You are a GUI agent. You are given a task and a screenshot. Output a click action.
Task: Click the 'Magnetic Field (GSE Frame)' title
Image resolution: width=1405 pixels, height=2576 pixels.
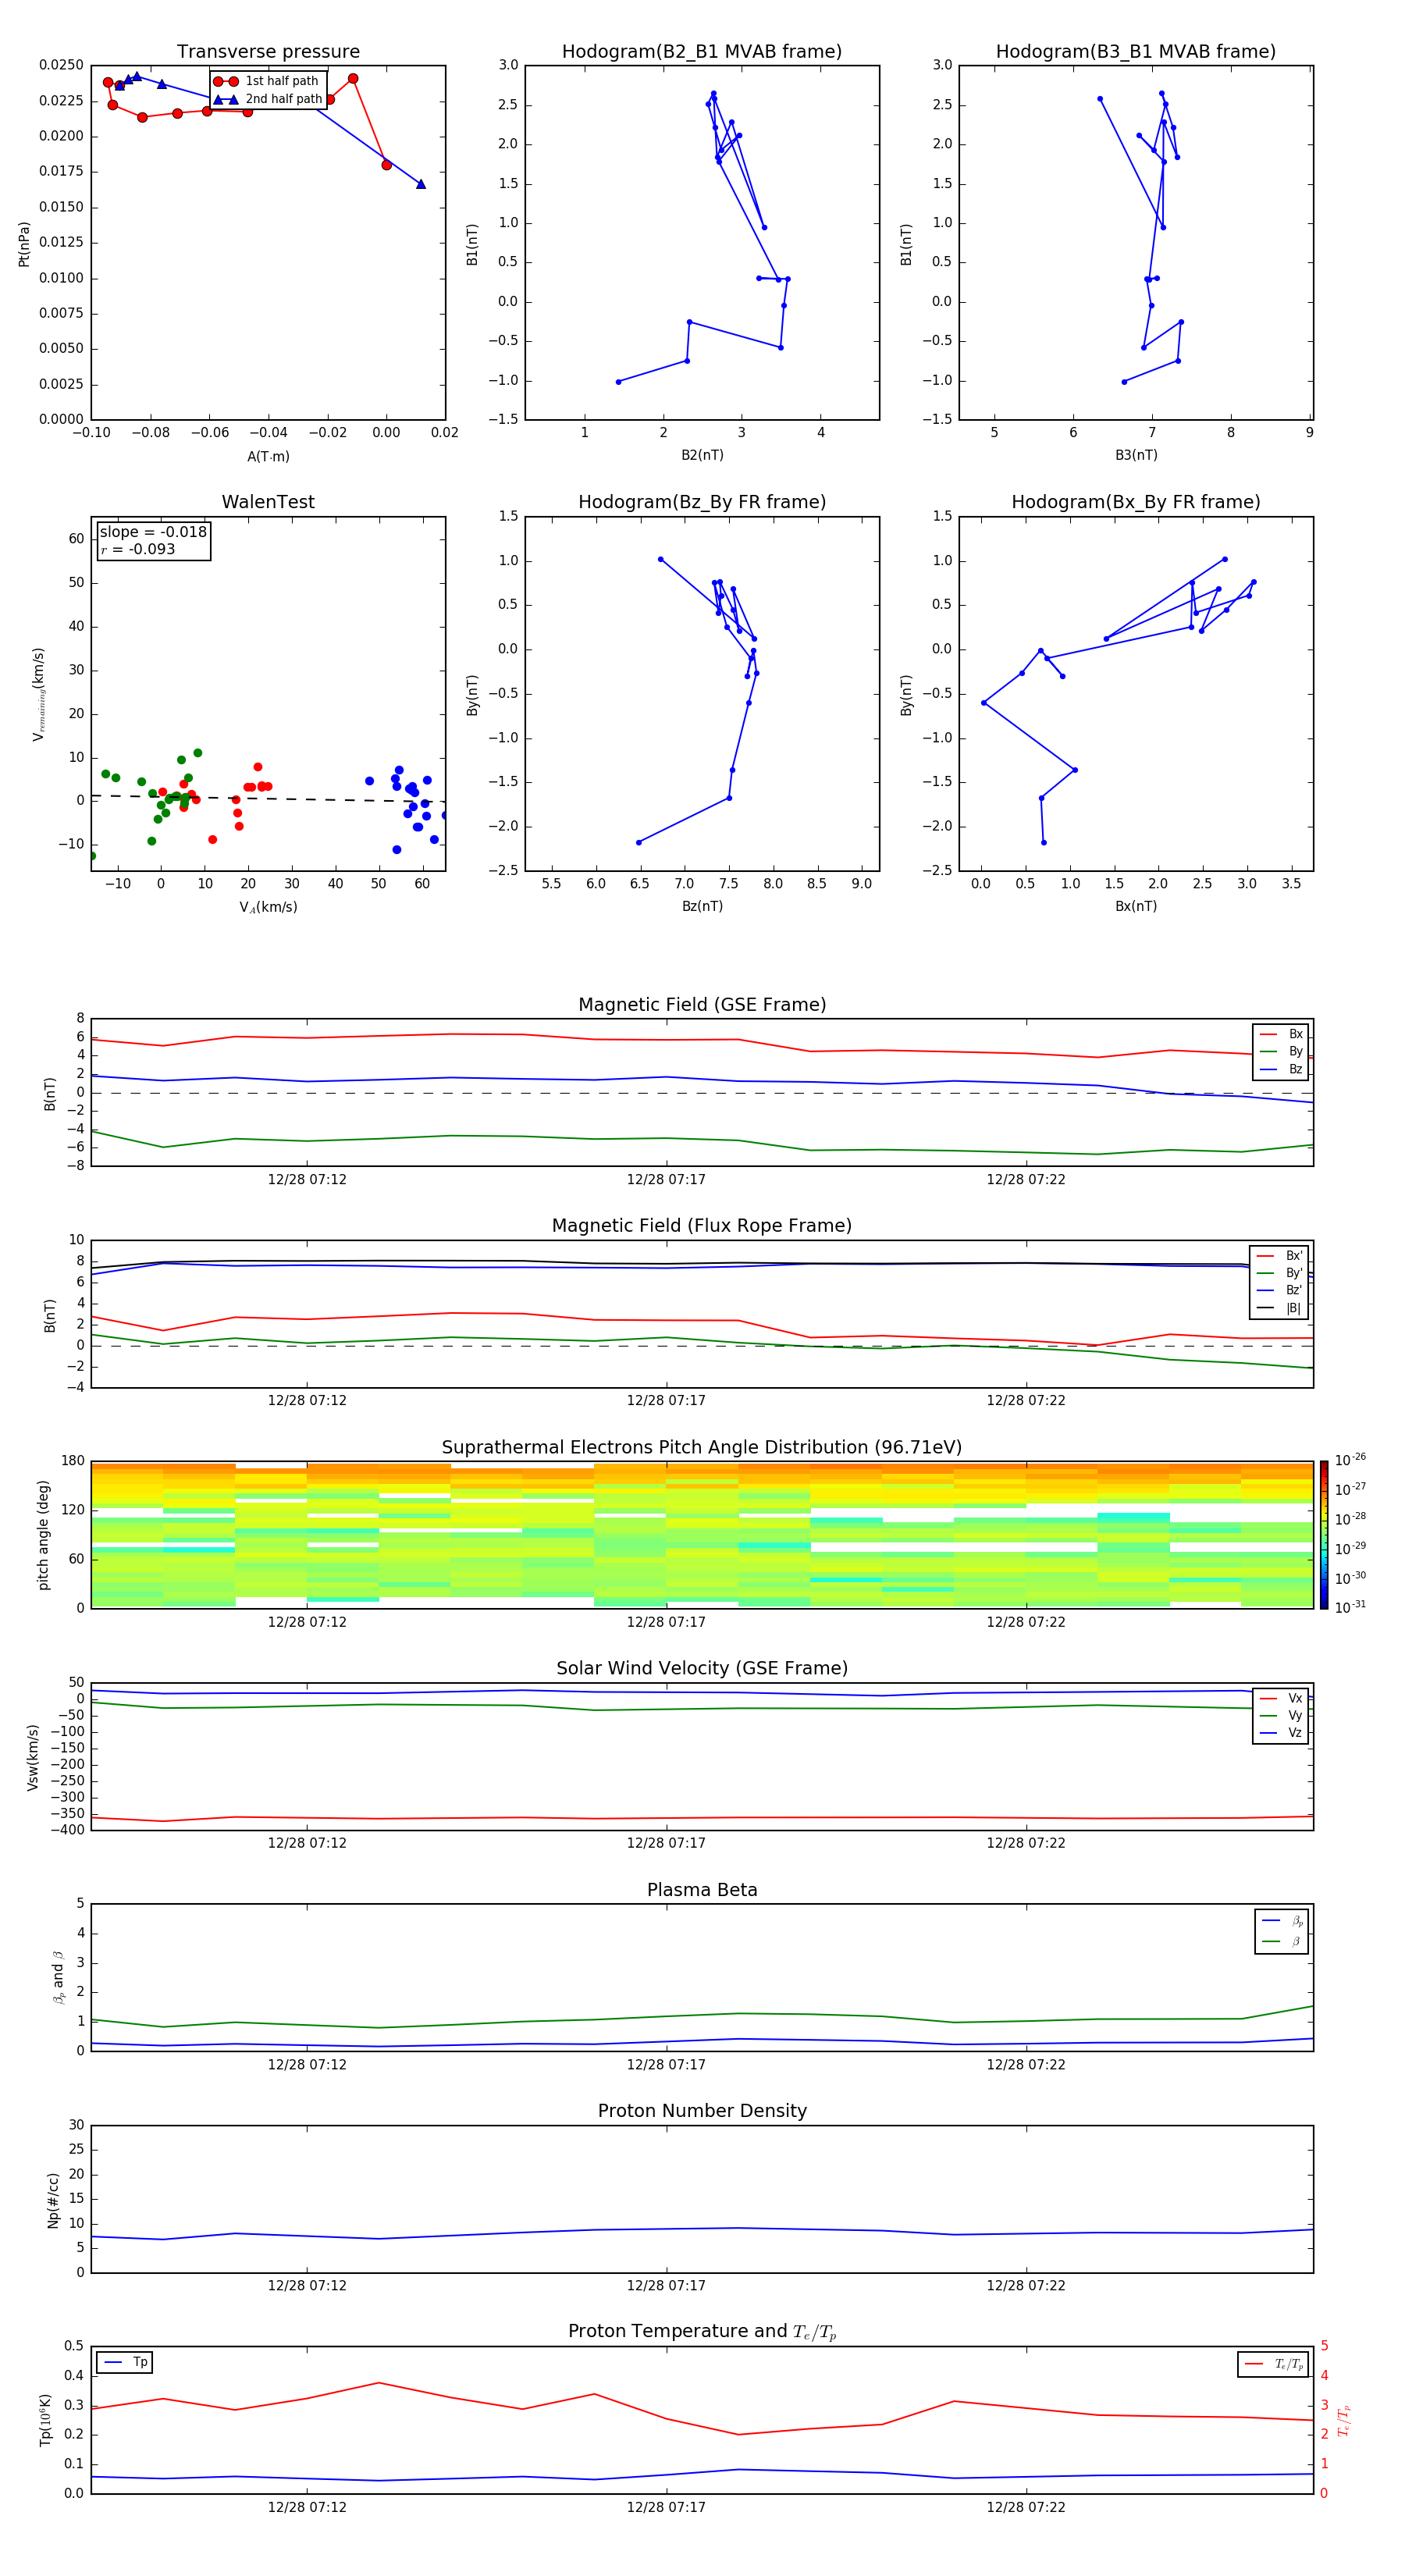(x=702, y=1005)
